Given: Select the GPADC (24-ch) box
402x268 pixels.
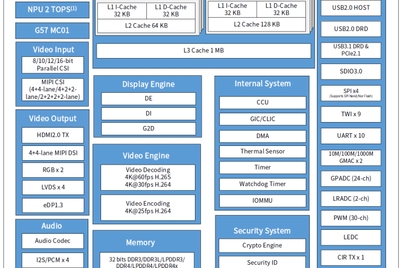Looking at the screenshot, I should (x=351, y=179).
